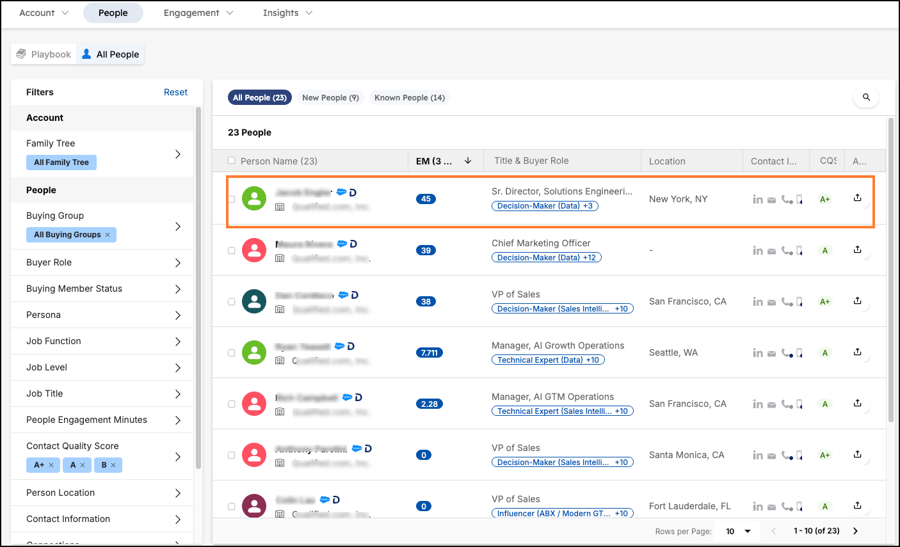Click LinkedIn icon for New York row
This screenshot has height=547, width=900.
pyautogui.click(x=757, y=200)
